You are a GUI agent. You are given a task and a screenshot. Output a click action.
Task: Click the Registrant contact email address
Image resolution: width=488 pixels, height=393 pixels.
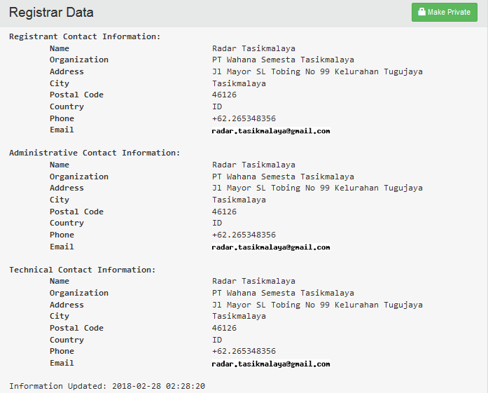(270, 130)
